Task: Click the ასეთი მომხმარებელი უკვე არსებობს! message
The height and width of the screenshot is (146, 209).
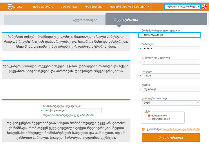Action: 68,115
